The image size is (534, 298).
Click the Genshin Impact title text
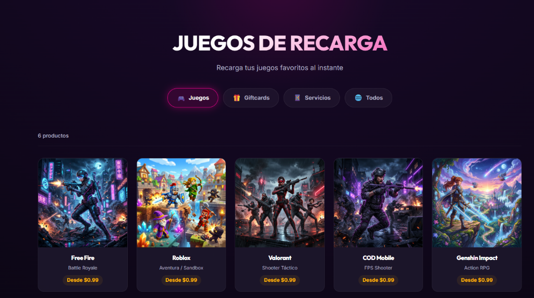477,258
